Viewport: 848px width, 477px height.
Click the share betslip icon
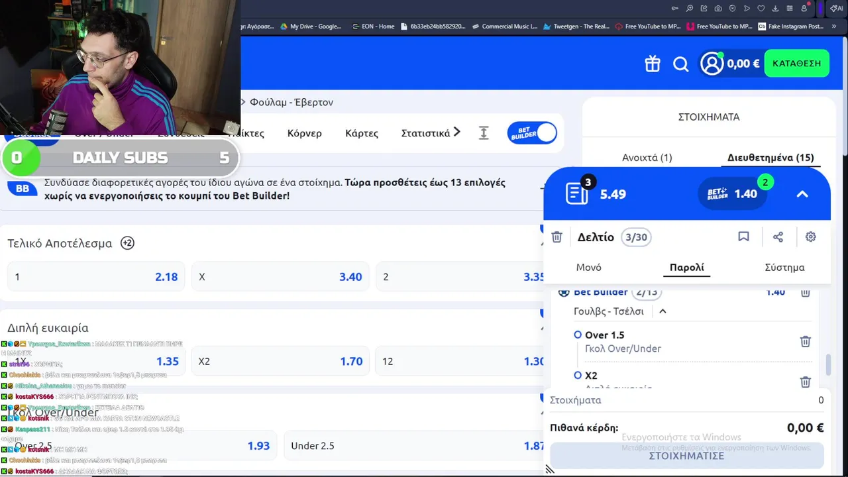[x=778, y=237]
